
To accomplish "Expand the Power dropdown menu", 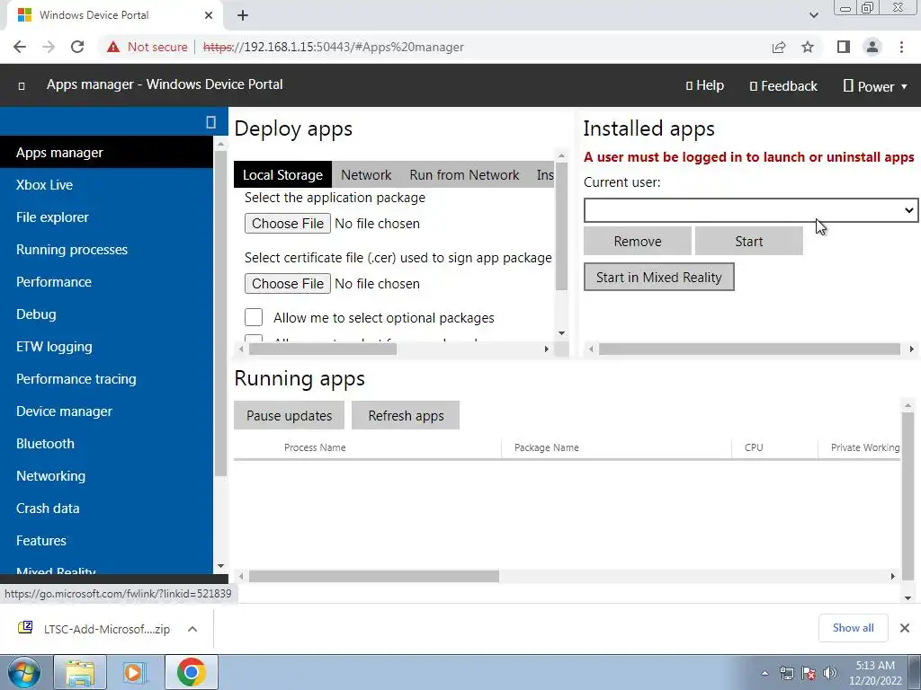I will (x=875, y=86).
